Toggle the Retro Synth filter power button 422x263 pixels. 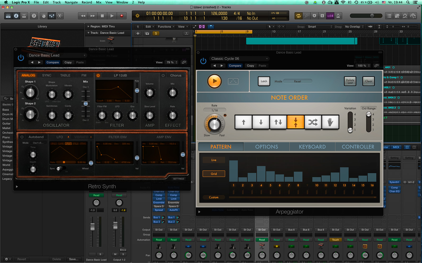tap(98, 75)
